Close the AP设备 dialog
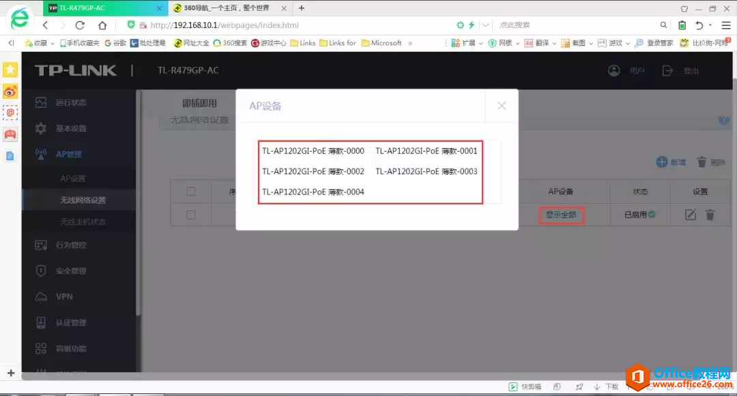This screenshot has height=396, width=737. point(502,106)
